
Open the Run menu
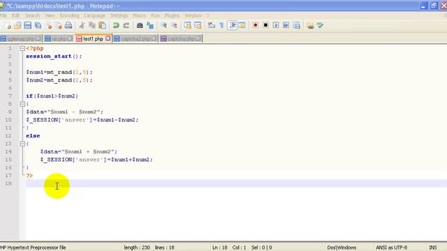[x=155, y=15]
